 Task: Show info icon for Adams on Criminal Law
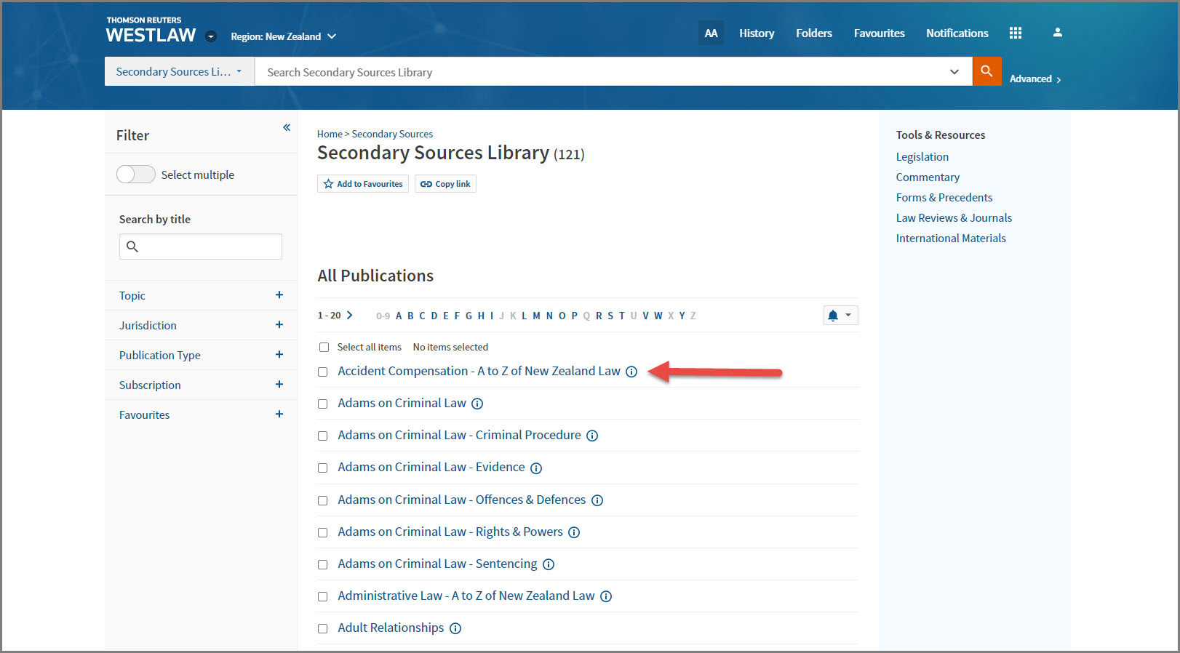(477, 404)
